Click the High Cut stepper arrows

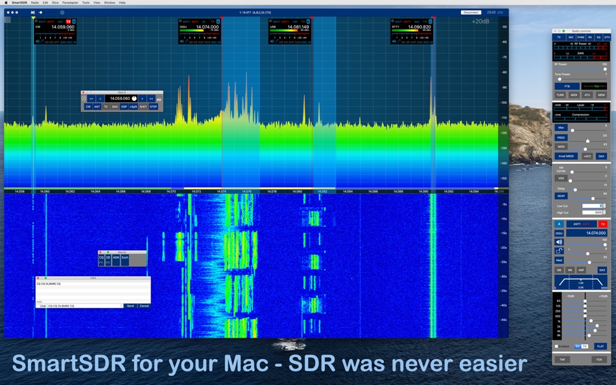coord(604,213)
